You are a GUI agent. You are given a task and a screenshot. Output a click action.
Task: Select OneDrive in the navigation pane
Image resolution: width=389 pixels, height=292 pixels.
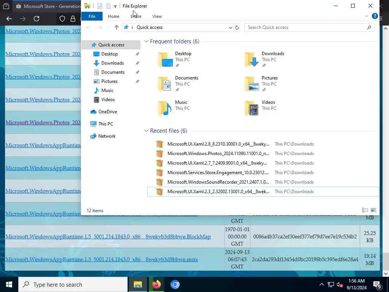coord(108,112)
